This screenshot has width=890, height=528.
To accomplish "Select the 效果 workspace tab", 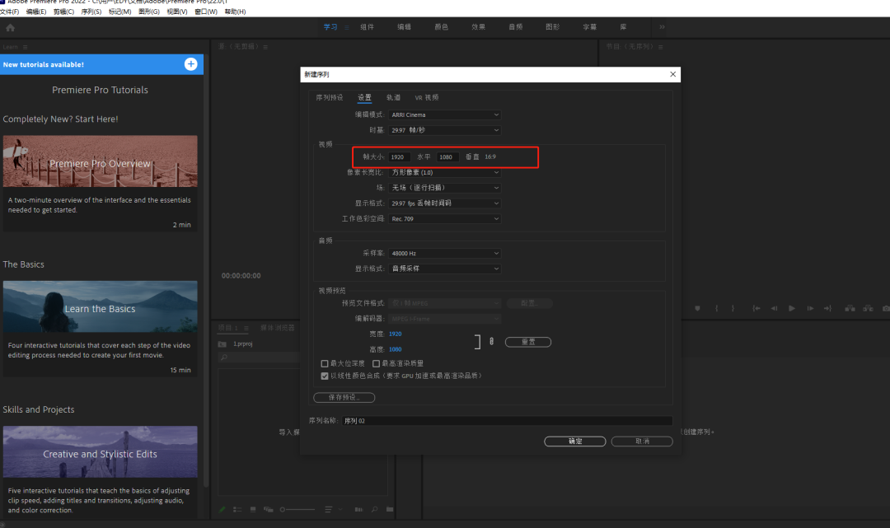I will click(478, 27).
